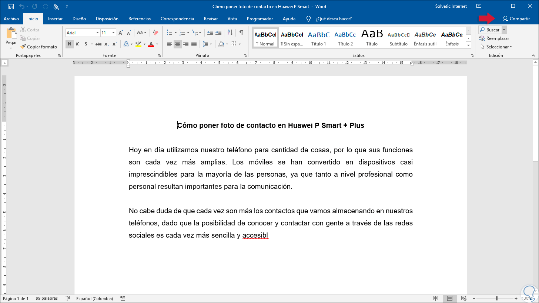The height and width of the screenshot is (303, 539).
Task: Click the red font color button
Action: click(x=151, y=44)
